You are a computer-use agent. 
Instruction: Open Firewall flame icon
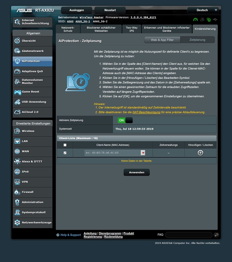click(x=17, y=192)
